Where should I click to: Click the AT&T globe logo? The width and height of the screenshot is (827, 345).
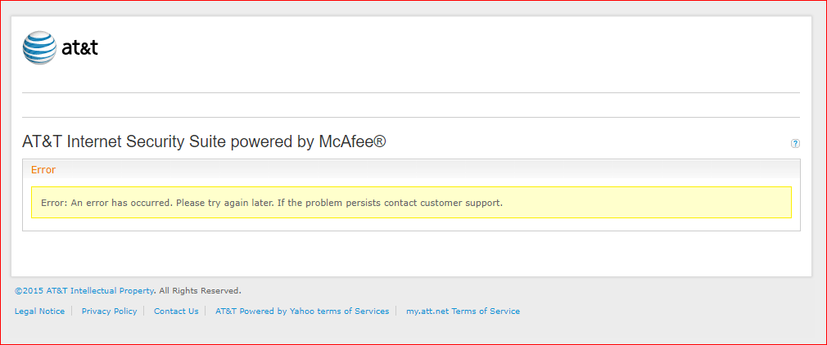coord(39,47)
